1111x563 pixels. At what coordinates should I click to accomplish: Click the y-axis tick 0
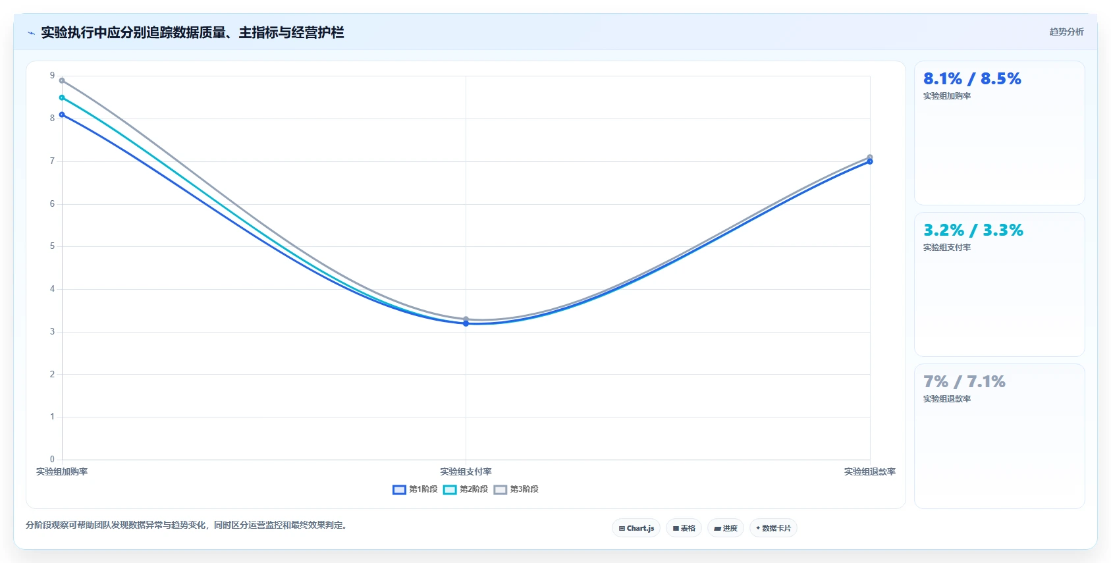tap(52, 460)
